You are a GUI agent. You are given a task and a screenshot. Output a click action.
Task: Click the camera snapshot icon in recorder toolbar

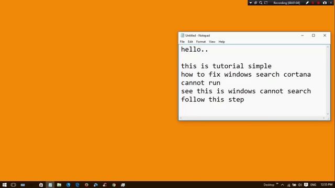[x=325, y=3]
